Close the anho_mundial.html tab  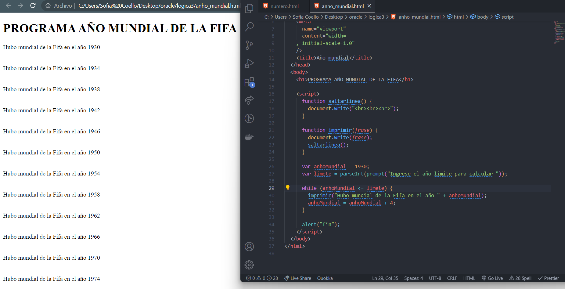pos(369,6)
